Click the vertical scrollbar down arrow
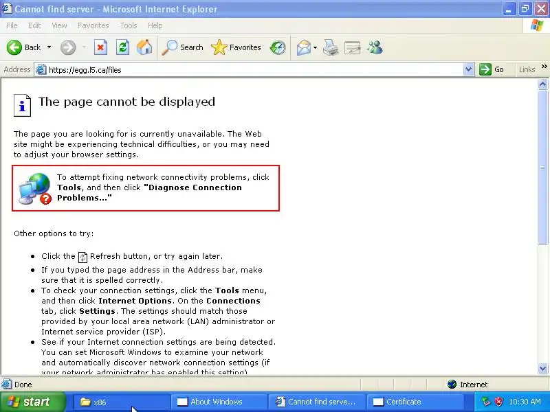The width and height of the screenshot is (550, 412). [x=542, y=368]
